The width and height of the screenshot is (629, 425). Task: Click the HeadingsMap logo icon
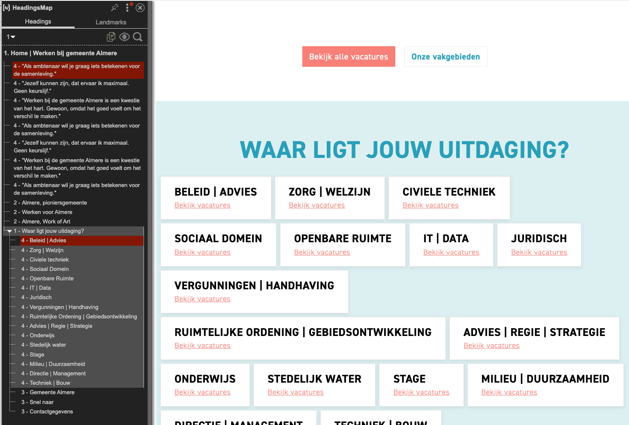6,7
